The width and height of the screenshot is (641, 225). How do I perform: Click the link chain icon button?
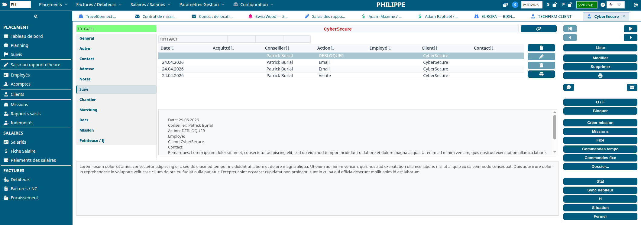point(539,29)
